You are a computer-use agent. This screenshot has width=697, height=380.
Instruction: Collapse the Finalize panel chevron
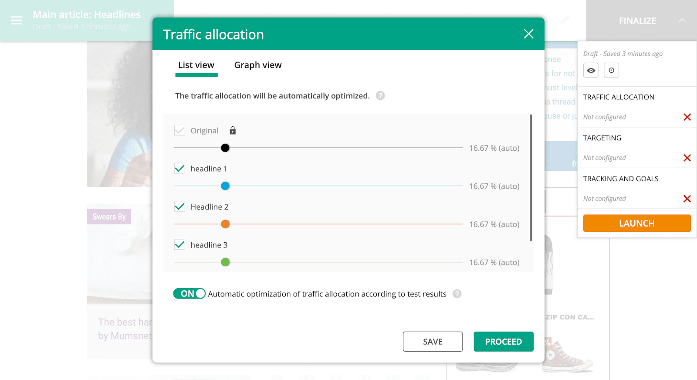click(x=682, y=21)
